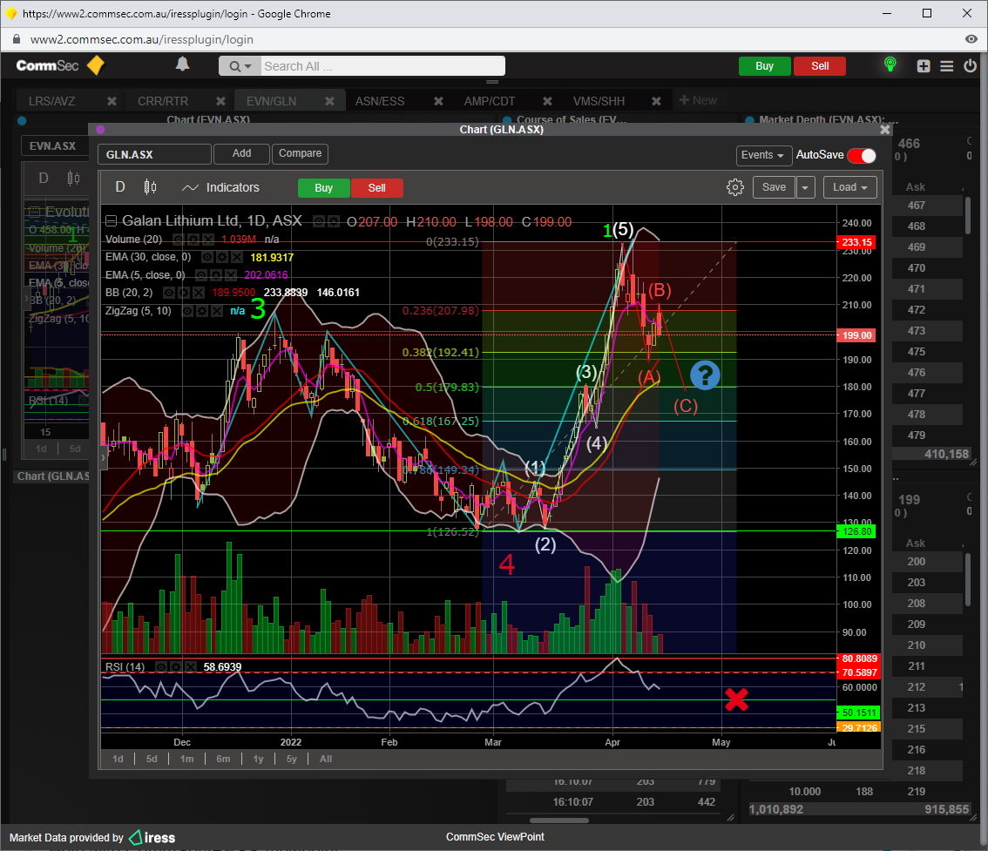Image resolution: width=988 pixels, height=851 pixels.
Task: Remove the RSI (14) indicator
Action: click(190, 666)
